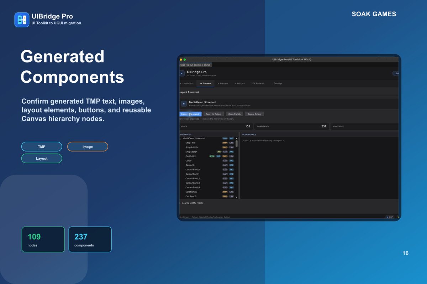Viewport: 427px width, 284px height.
Task: Select ShopSubtitle in the hierarchy
Action: 192,147
